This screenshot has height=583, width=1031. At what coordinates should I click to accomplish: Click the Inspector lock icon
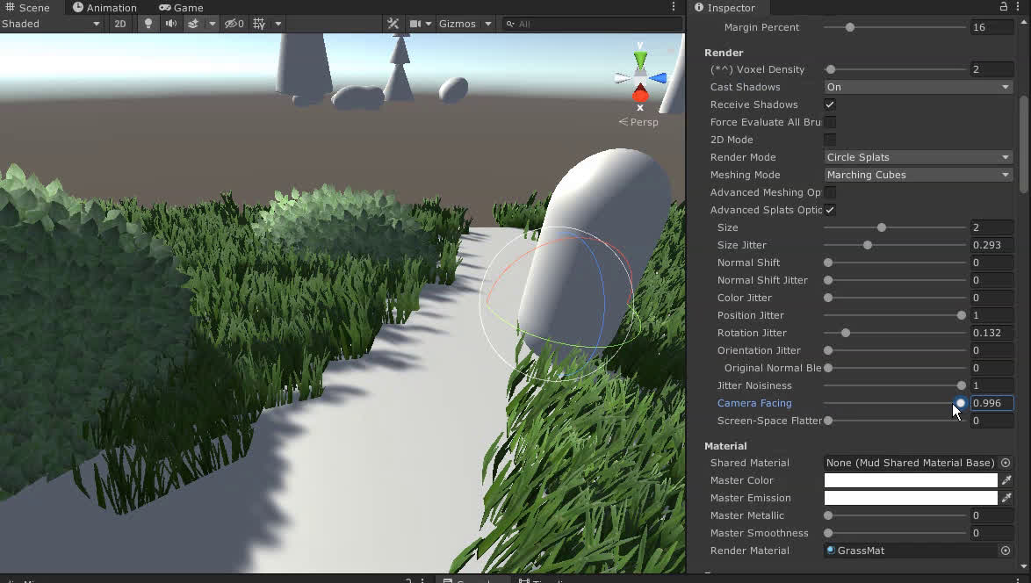1004,7
